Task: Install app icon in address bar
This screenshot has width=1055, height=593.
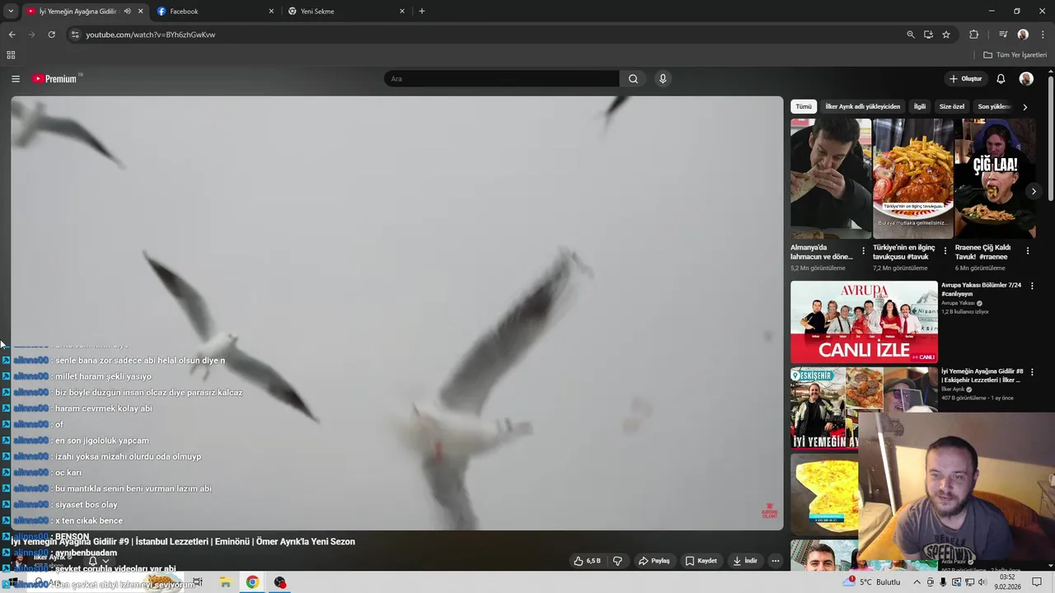Action: [x=928, y=35]
